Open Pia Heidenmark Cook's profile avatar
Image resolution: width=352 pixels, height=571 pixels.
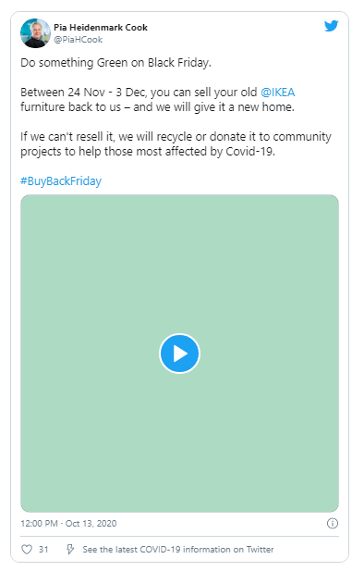(35, 33)
